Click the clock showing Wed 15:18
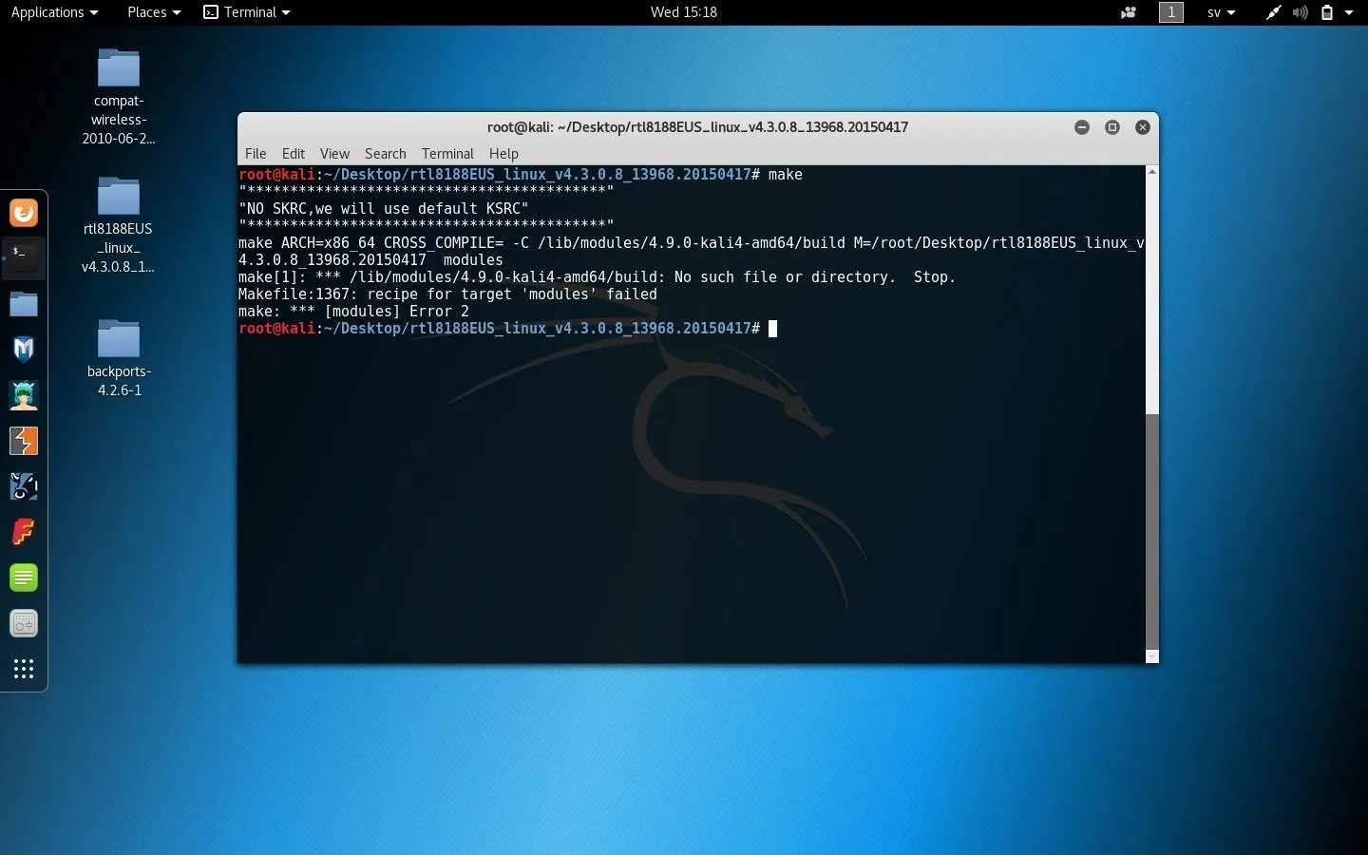 (x=683, y=12)
